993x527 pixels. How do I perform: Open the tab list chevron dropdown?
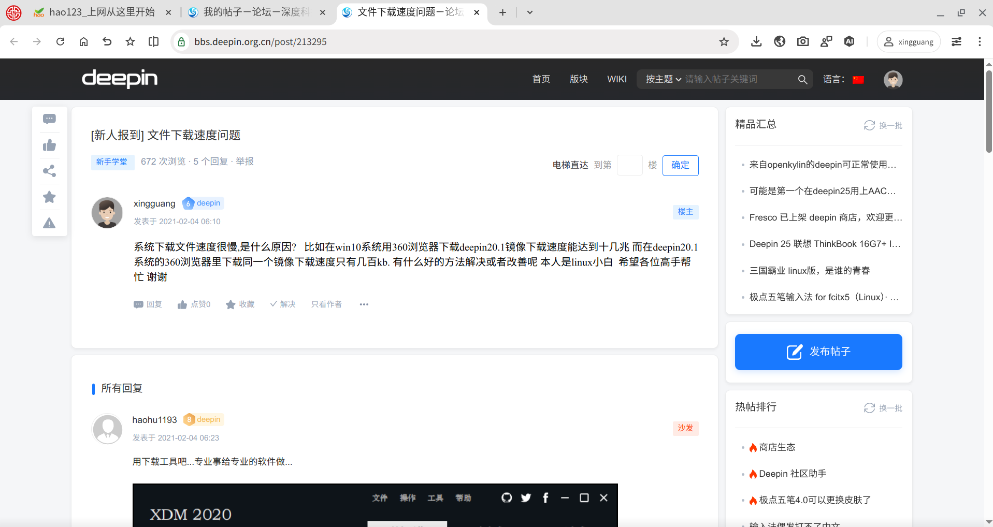pos(529,12)
